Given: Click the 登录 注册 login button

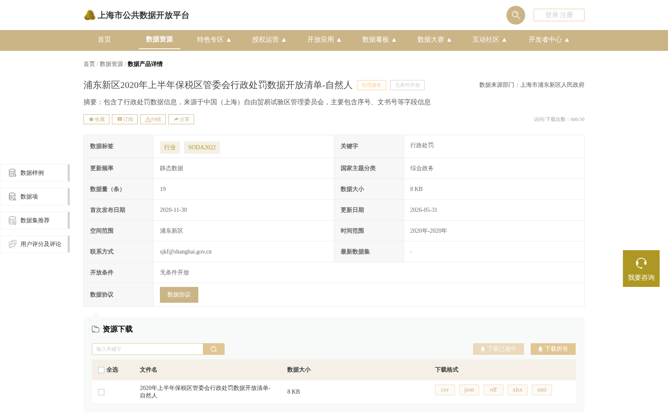Looking at the screenshot, I should click(559, 15).
